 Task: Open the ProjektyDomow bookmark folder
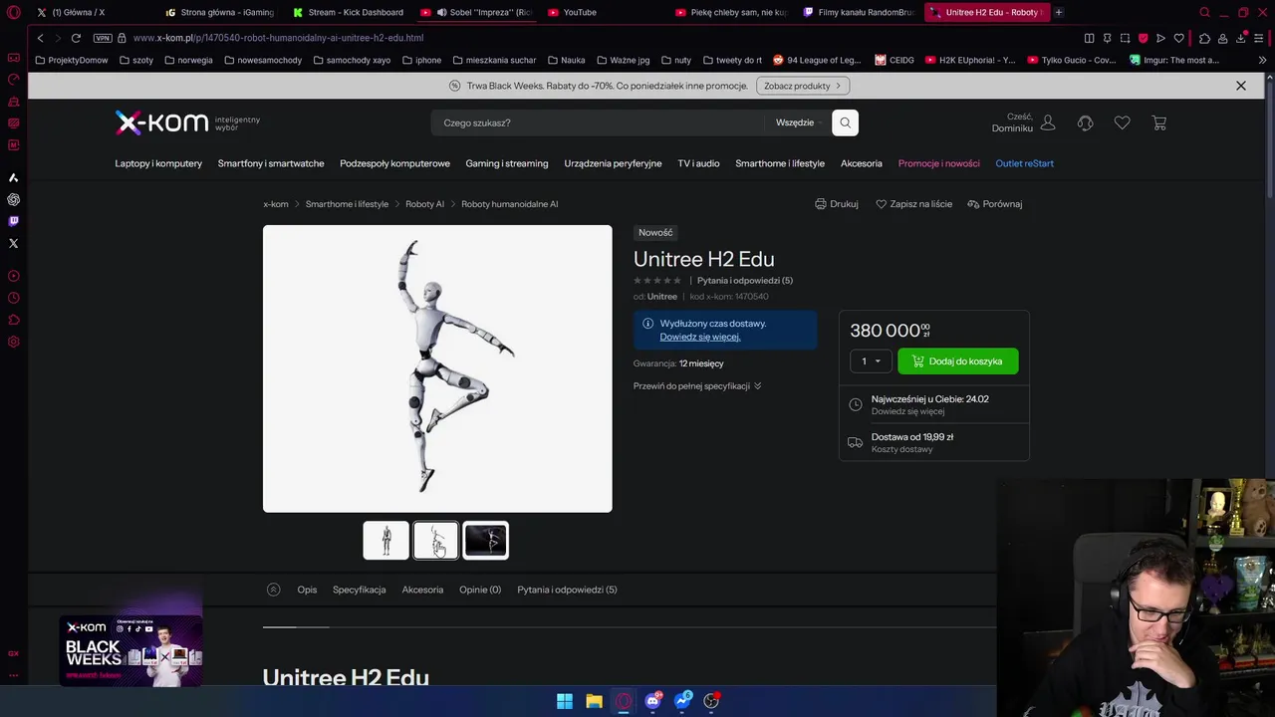(x=71, y=60)
